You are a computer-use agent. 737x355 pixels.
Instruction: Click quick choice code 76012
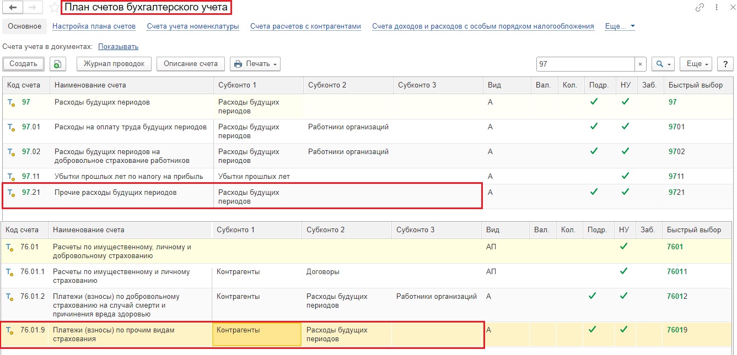(x=676, y=296)
